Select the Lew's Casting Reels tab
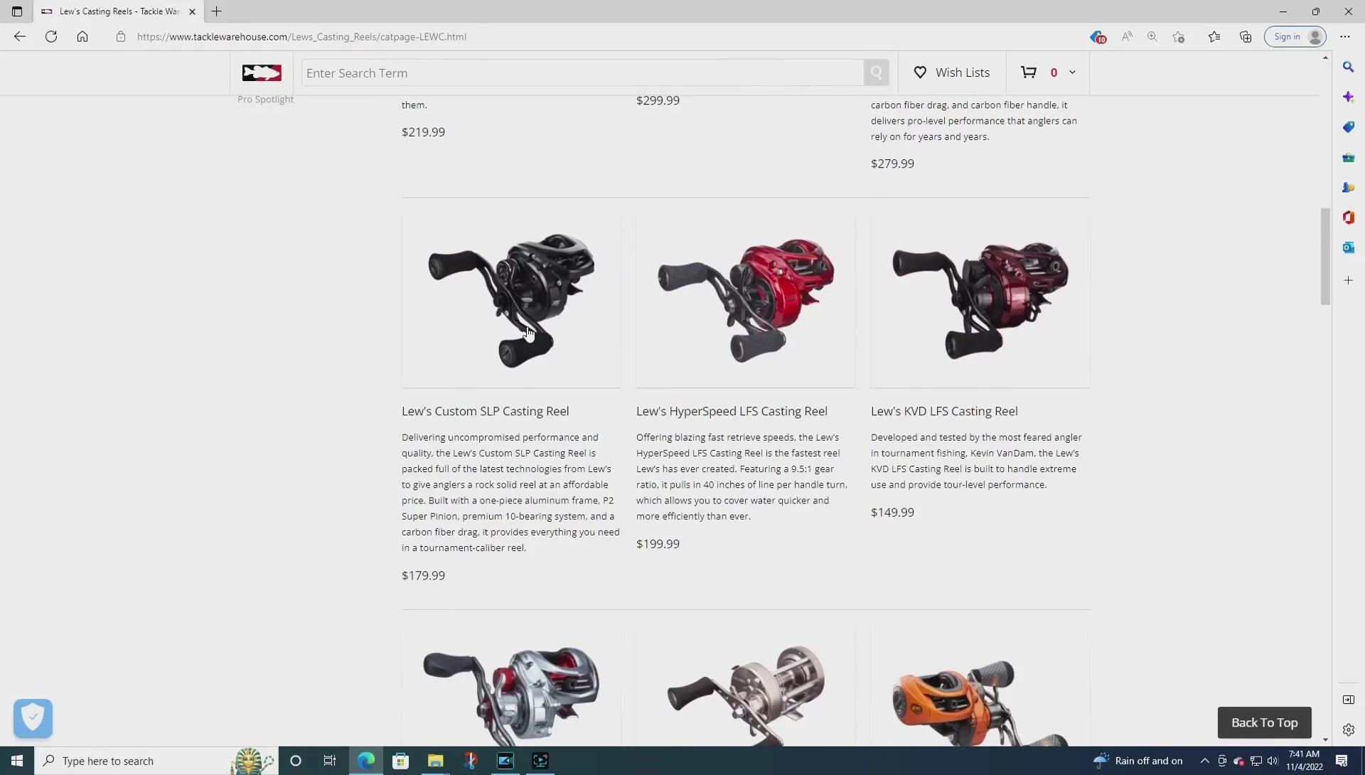The height and width of the screenshot is (775, 1365). tap(118, 11)
